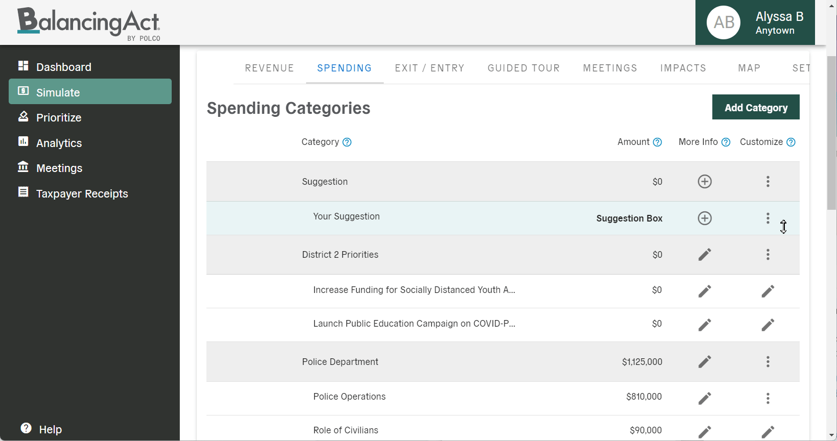Viewport: 837px width, 441px height.
Task: Click the Police Operations $810,000 amount
Action: [644, 397]
